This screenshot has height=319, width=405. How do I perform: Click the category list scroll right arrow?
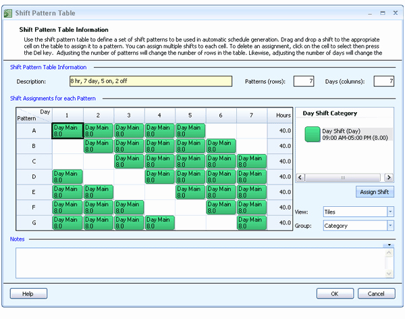[x=389, y=178]
